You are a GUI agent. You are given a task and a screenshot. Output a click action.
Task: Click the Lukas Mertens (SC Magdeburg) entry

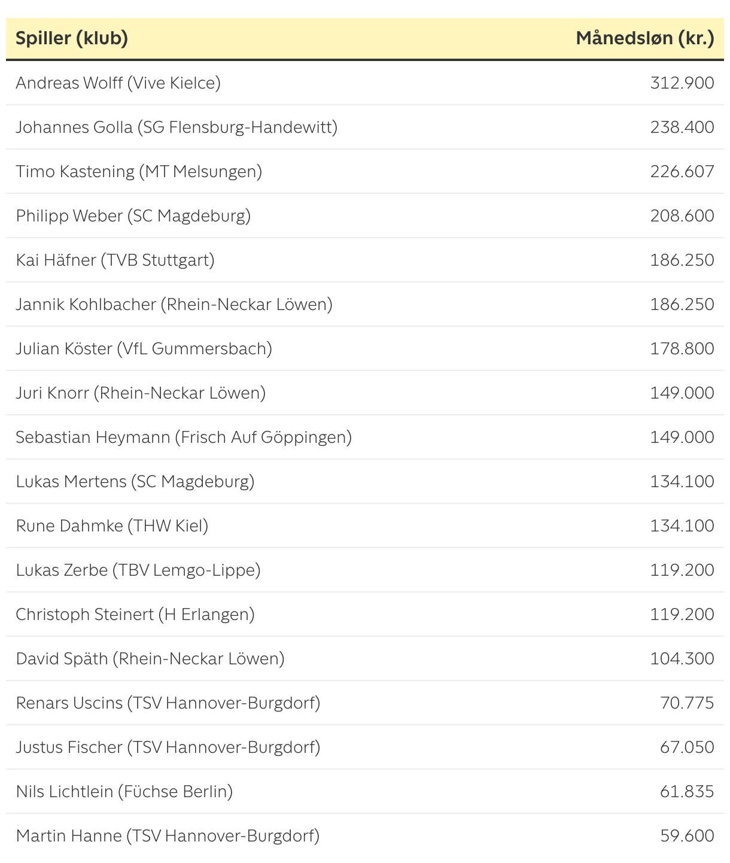click(135, 481)
